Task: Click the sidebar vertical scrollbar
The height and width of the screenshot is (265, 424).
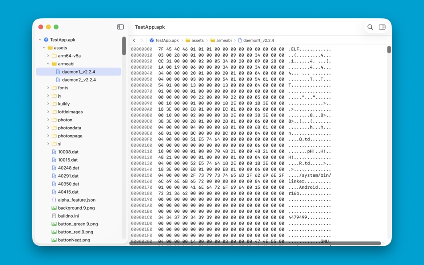Action: (124, 46)
